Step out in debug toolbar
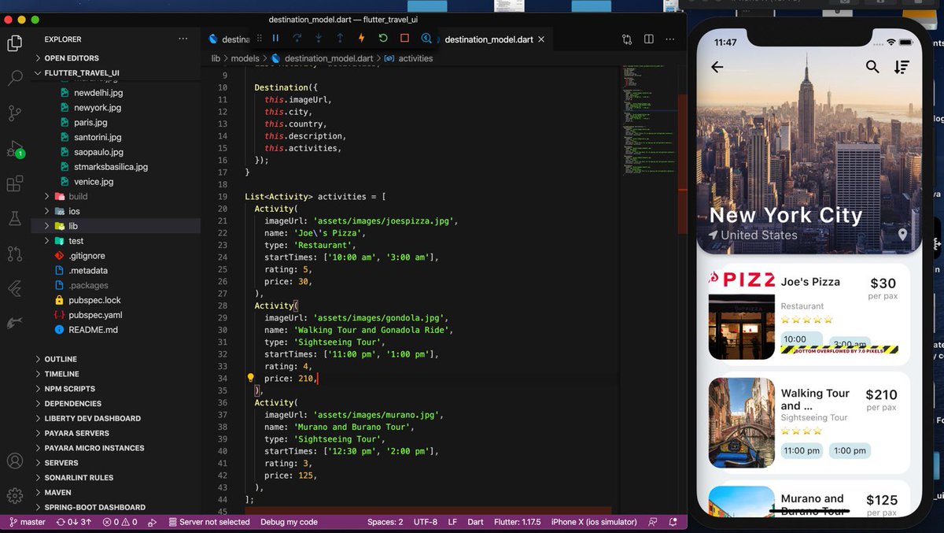Image resolution: width=944 pixels, height=533 pixels. 340,38
